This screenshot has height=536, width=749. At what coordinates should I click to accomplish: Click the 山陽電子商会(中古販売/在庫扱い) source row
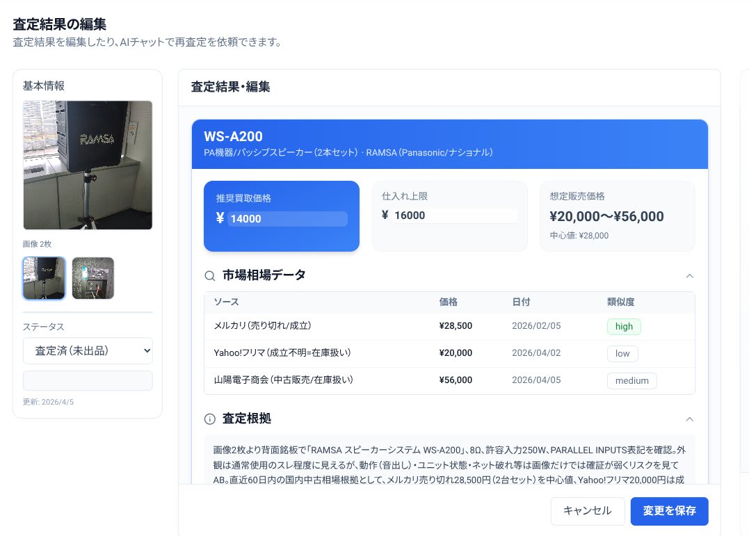click(449, 381)
